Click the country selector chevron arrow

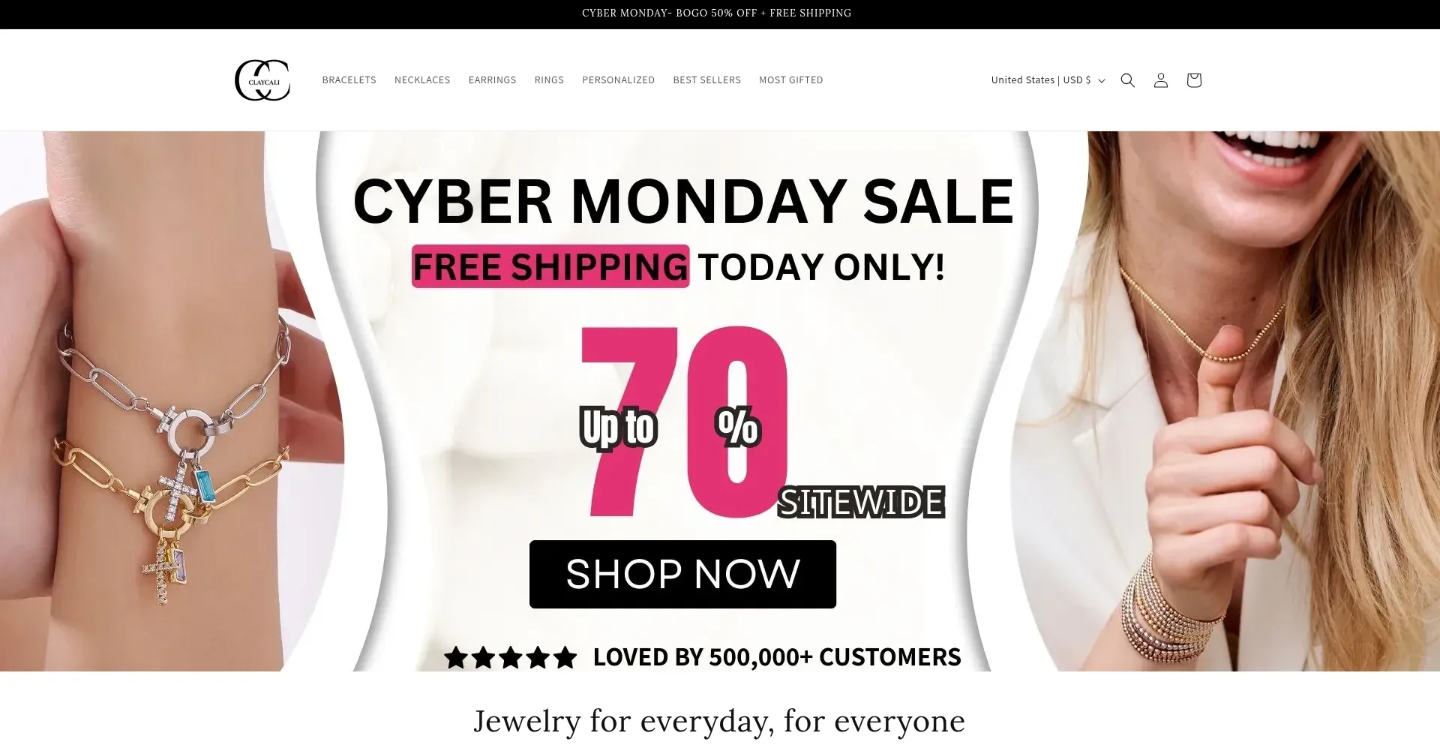coord(1102,81)
